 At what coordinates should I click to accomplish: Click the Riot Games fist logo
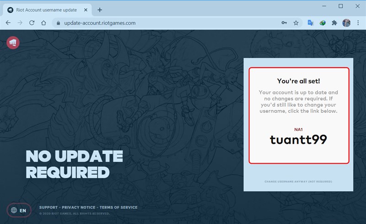[13, 42]
